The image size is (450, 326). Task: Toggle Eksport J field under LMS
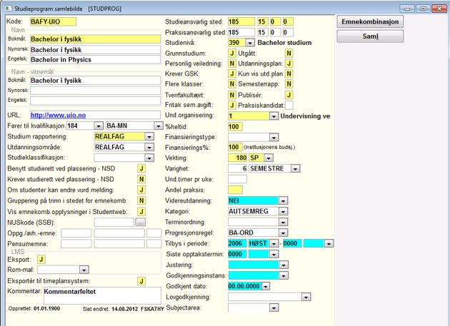point(41,260)
